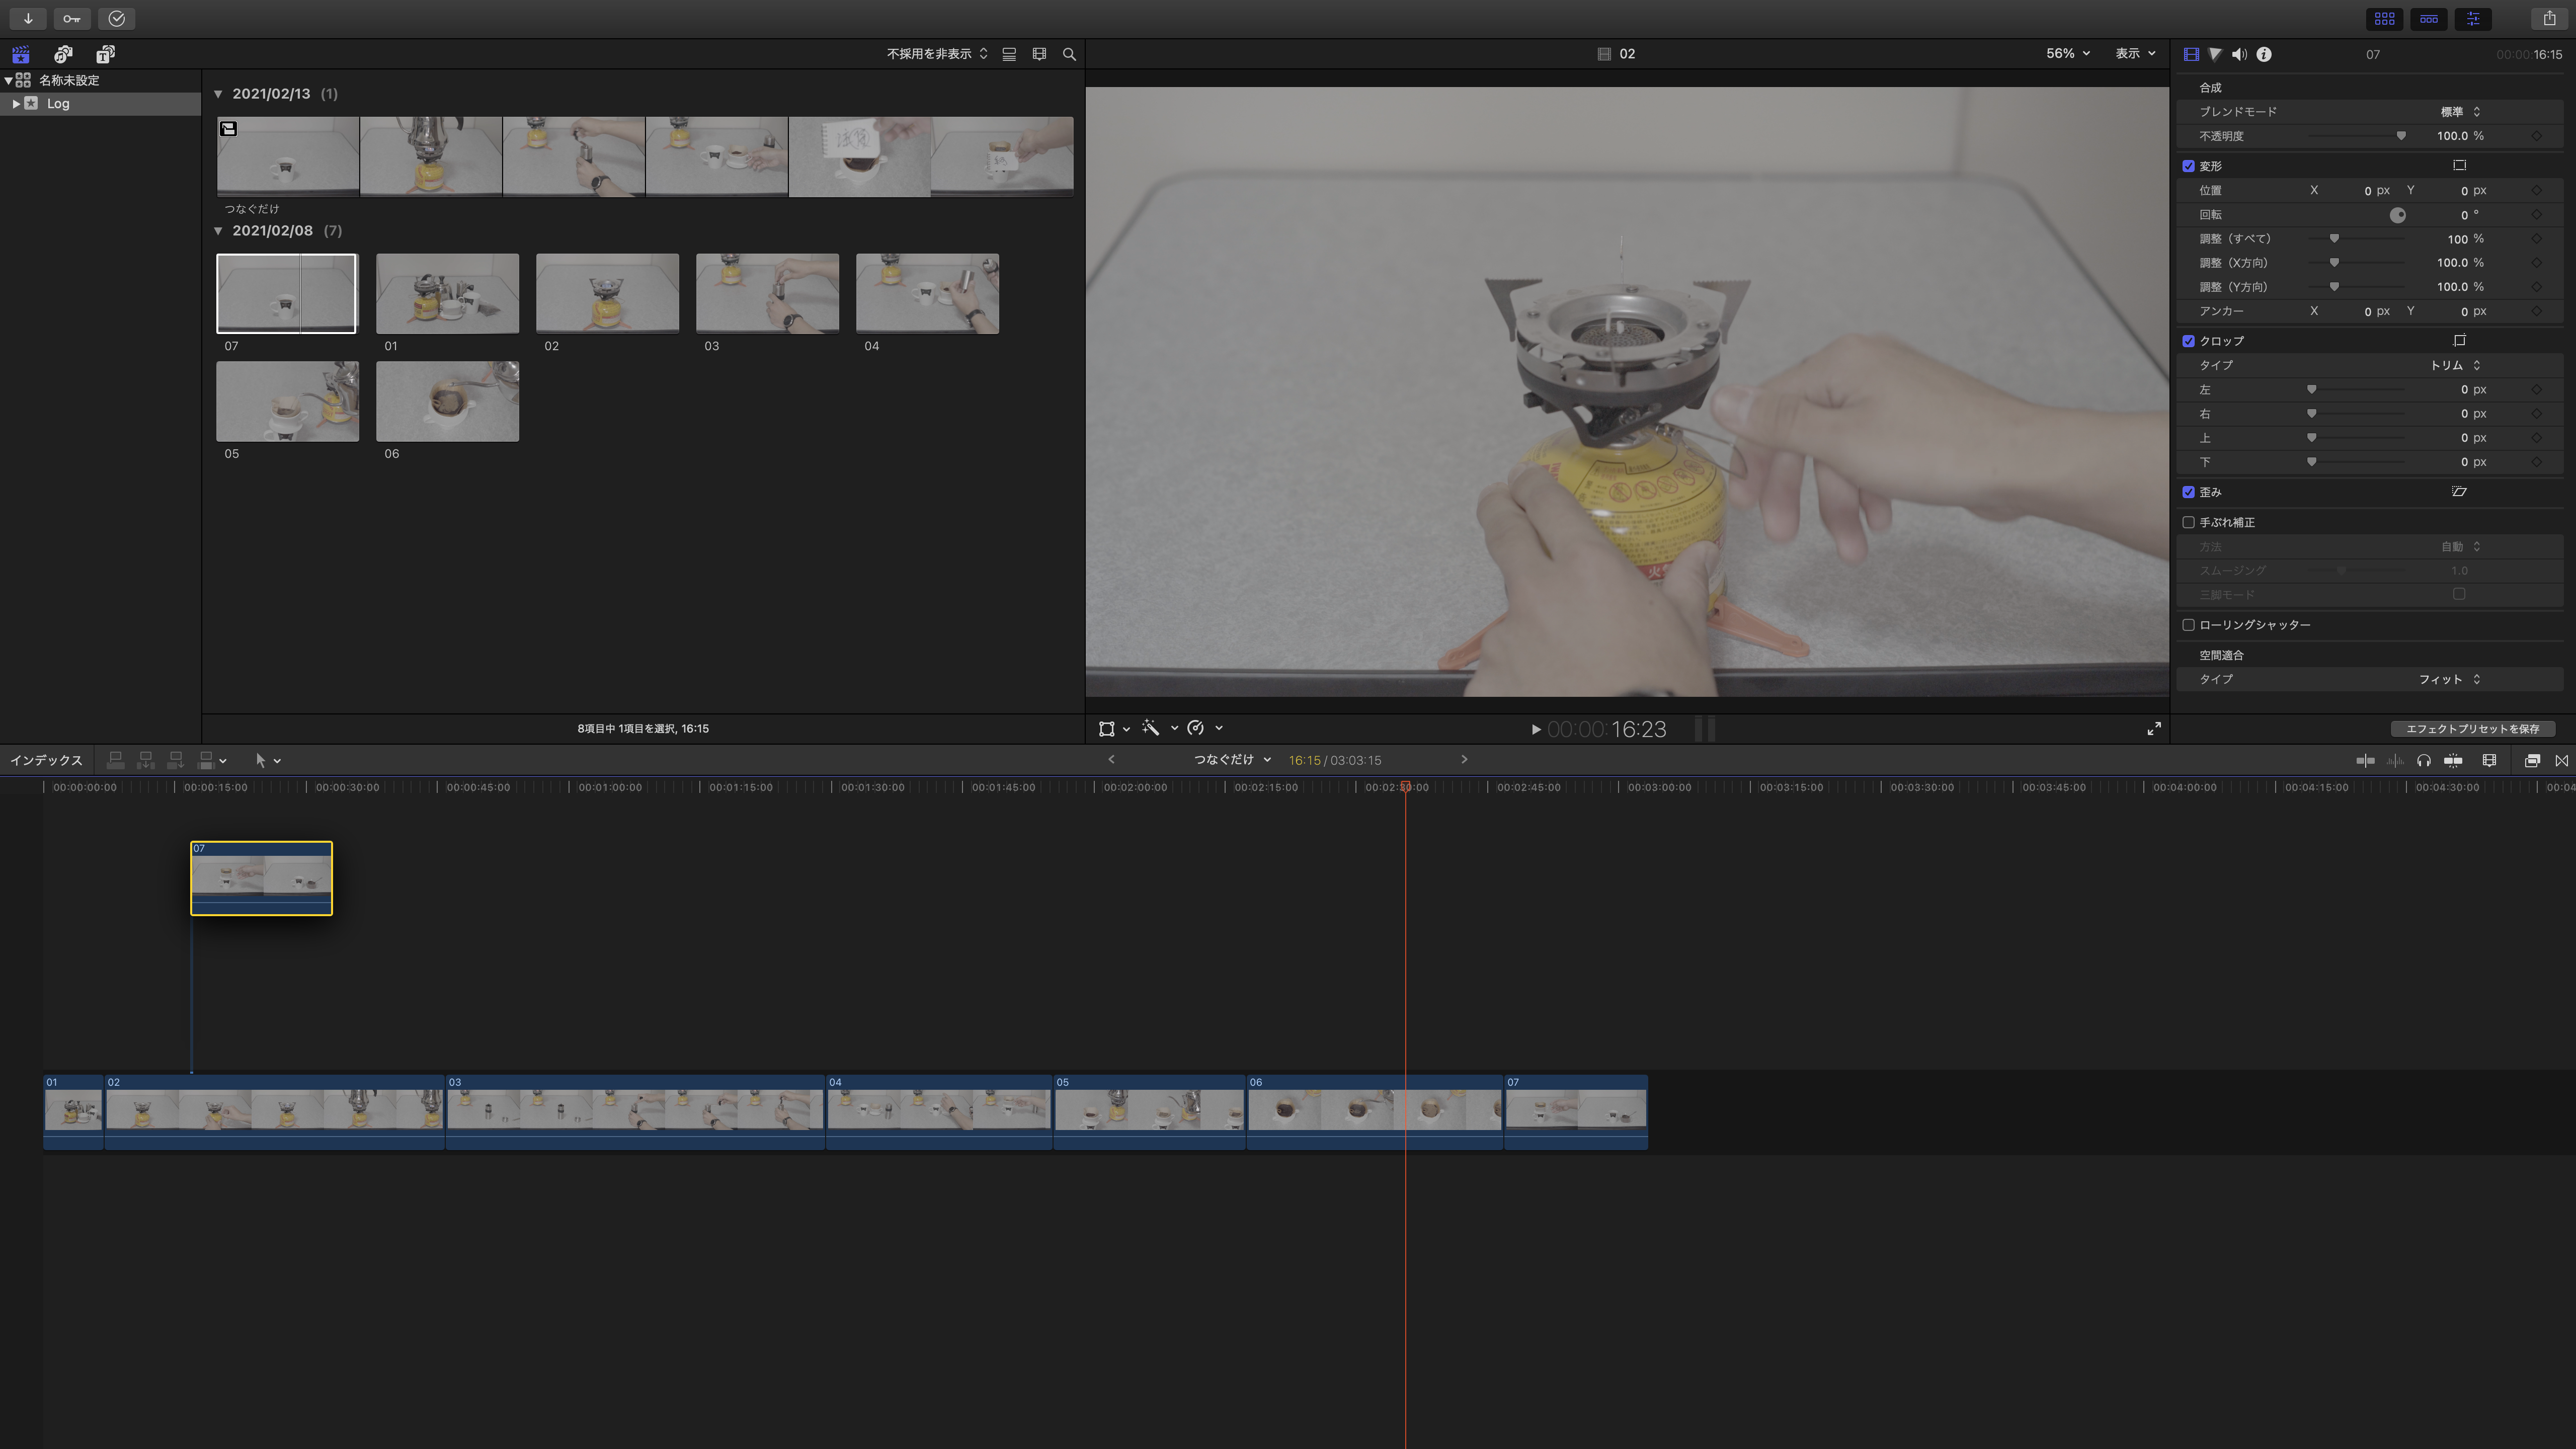Screen dimensions: 2576x1449
Task: Click the 調整 (すべて) slider handle
Action: [2334, 239]
